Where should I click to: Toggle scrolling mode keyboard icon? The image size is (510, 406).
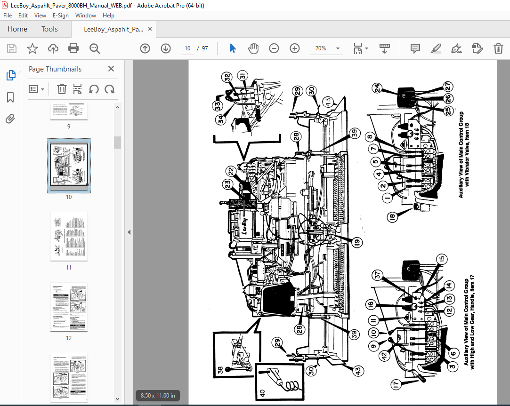(385, 48)
